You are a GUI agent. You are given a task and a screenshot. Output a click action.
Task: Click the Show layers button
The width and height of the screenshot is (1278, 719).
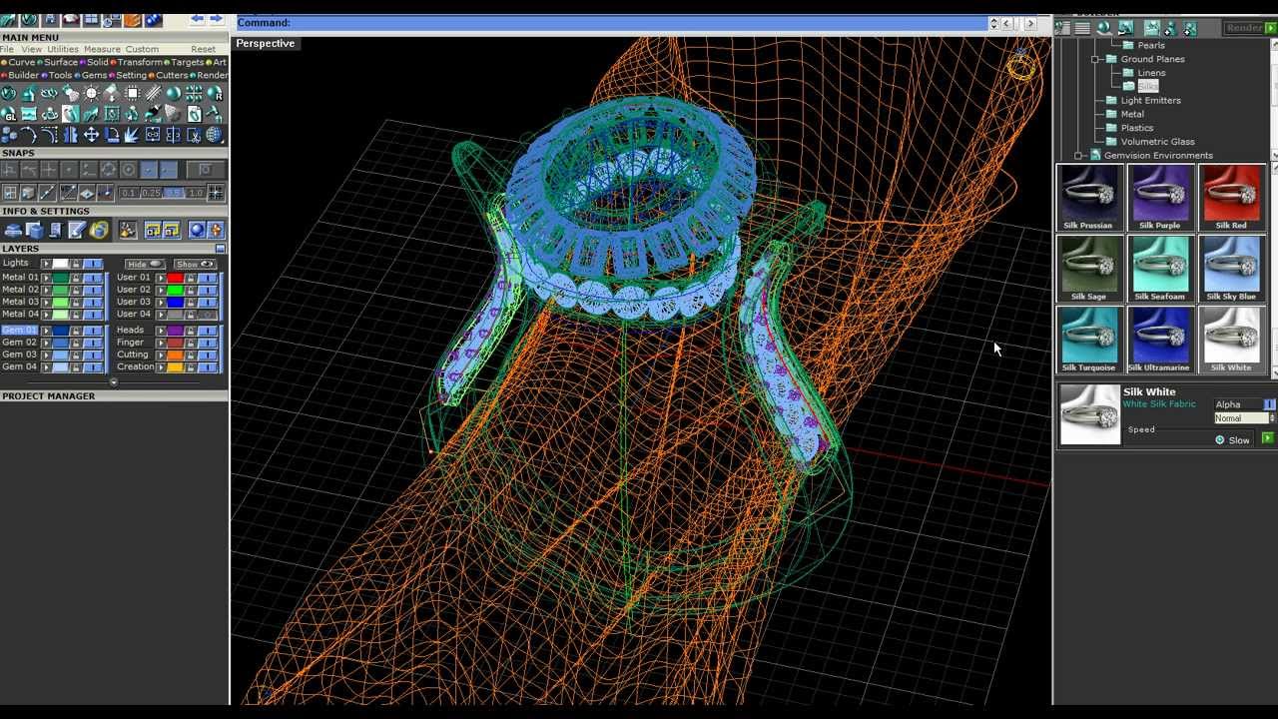[x=196, y=264]
